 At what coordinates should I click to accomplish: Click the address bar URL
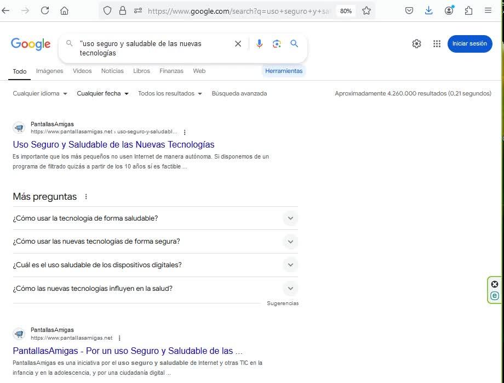[x=239, y=11]
